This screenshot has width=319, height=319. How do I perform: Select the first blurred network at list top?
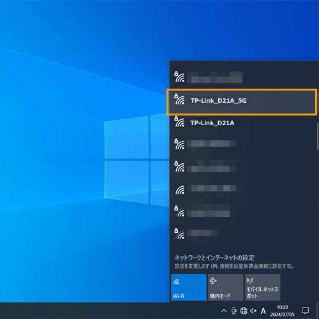(x=243, y=77)
